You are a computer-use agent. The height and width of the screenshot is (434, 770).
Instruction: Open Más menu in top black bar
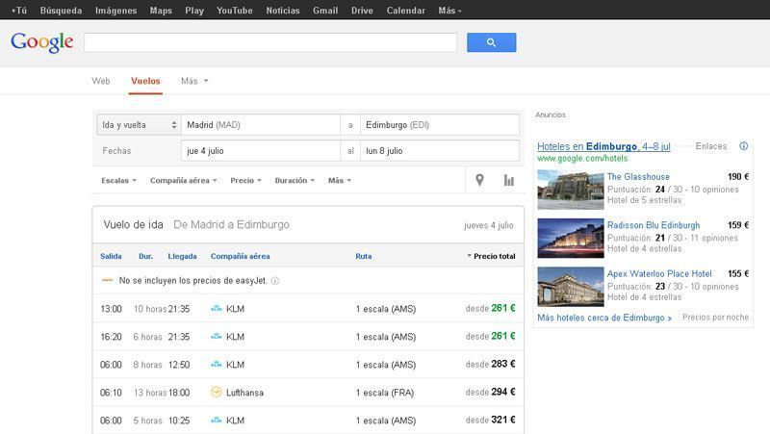[449, 11]
